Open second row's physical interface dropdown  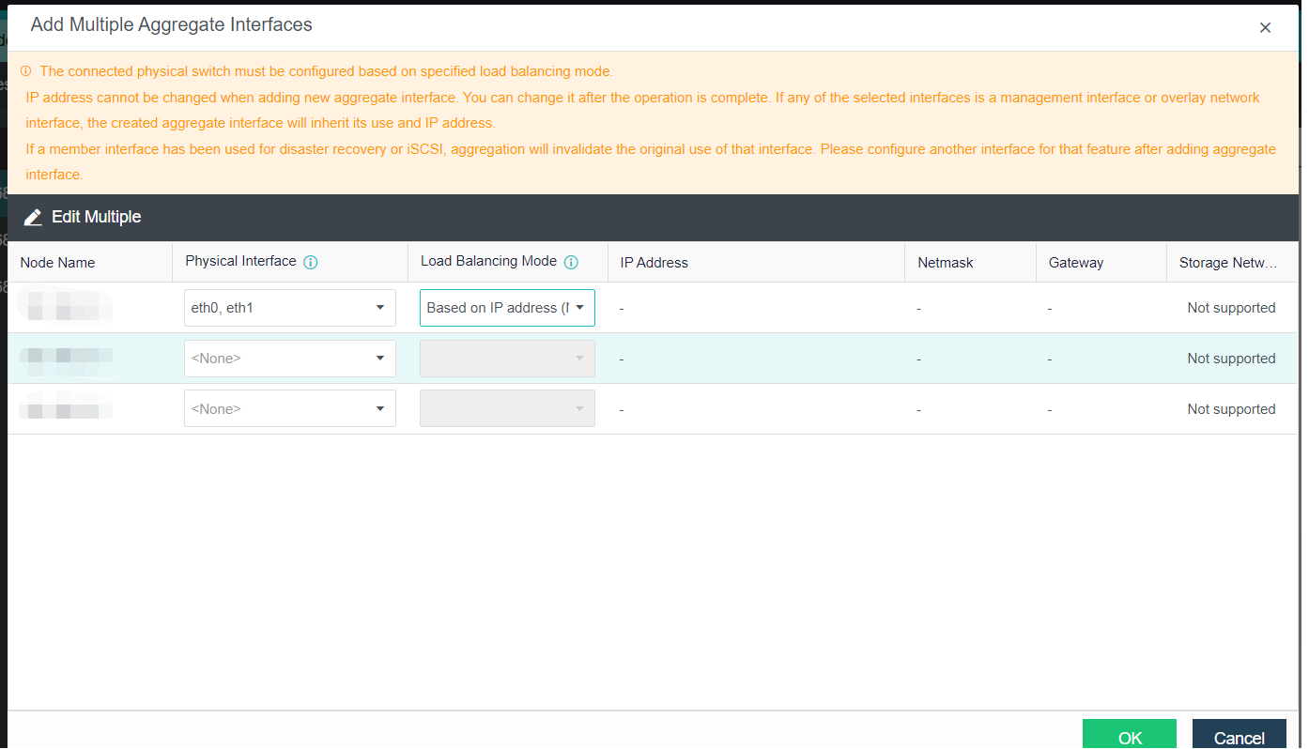(x=289, y=359)
